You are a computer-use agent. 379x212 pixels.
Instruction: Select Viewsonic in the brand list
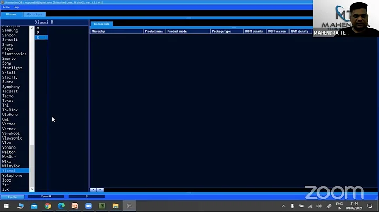click(12, 138)
